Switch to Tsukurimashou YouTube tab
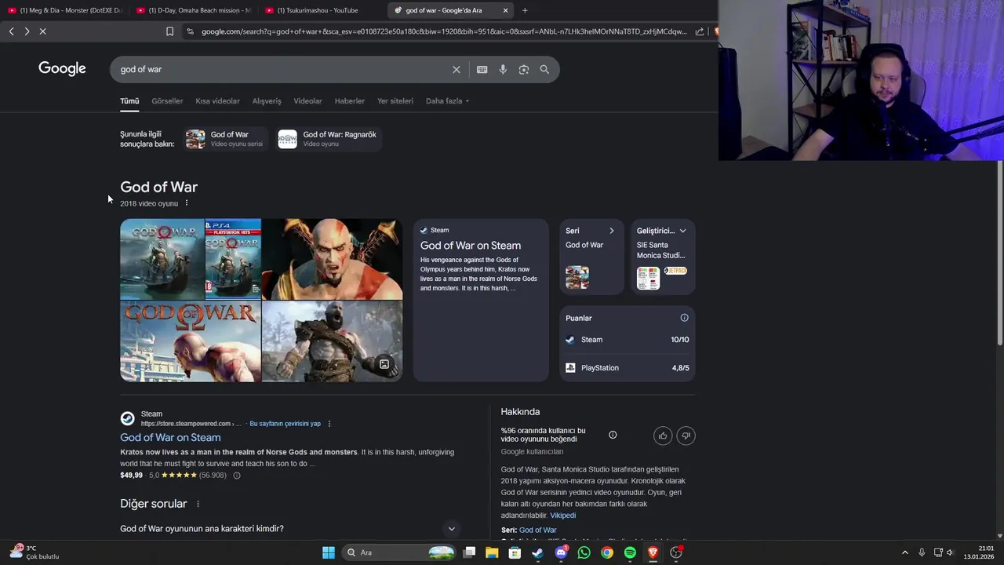Viewport: 1004px width, 565px height. (x=322, y=10)
